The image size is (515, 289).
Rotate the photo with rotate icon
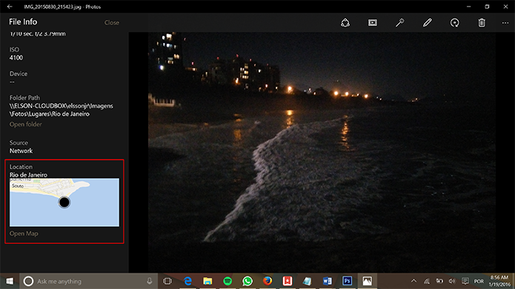tap(454, 23)
